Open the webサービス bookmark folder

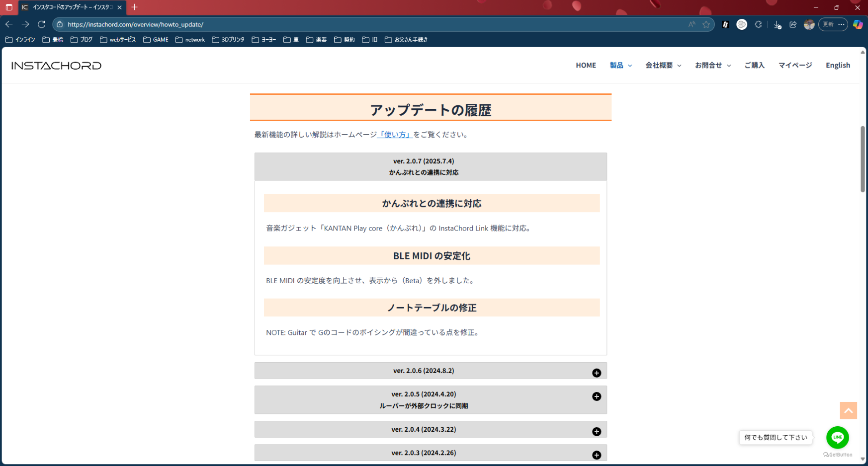click(x=118, y=40)
